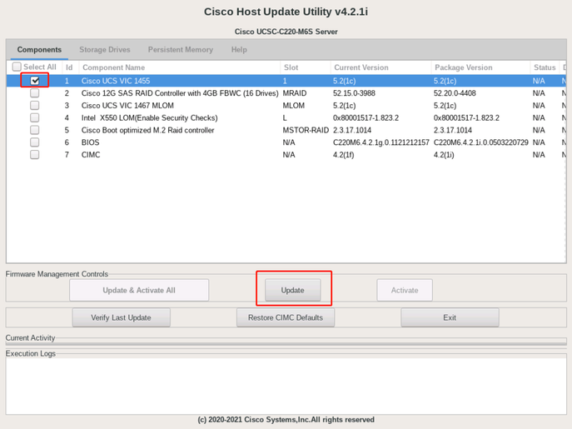Select Intel X550 LOM(Enable Security Checks) row name
The width and height of the screenshot is (572, 429).
pyautogui.click(x=149, y=118)
